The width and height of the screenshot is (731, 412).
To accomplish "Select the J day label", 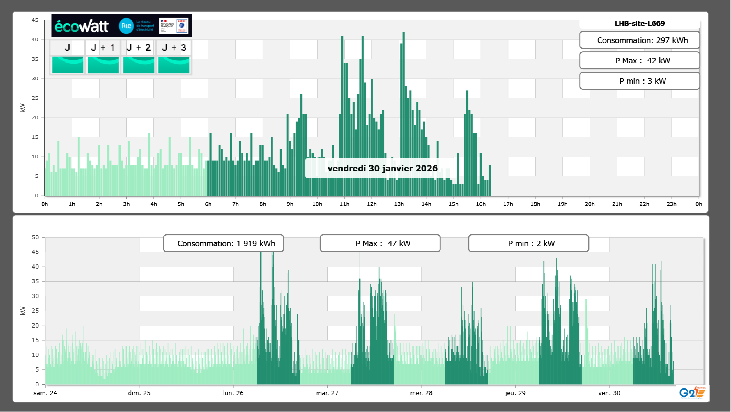I will (x=68, y=47).
